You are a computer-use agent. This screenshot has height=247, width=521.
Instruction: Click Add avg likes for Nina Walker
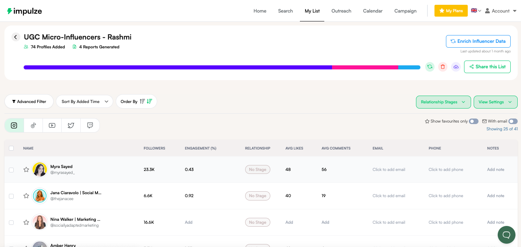click(x=289, y=222)
